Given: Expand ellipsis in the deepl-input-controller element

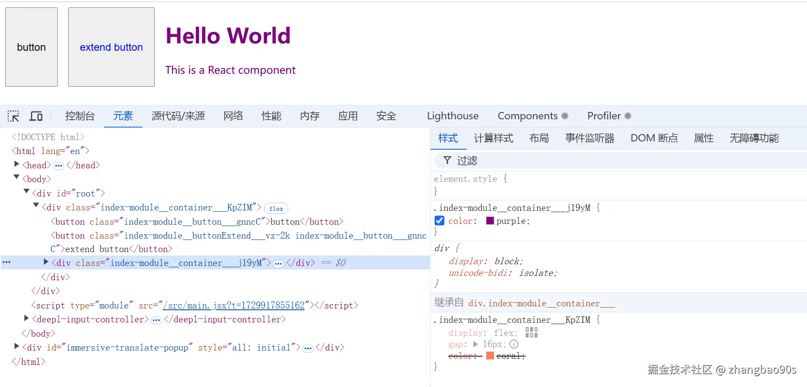Looking at the screenshot, I should (156, 320).
